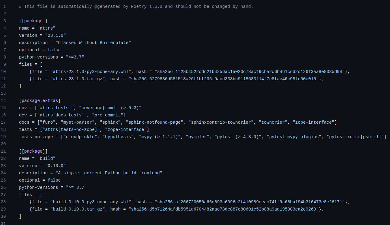The height and width of the screenshot is (225, 390).
Task: Click line number 10 in the gutter
Action: coord(4,71)
